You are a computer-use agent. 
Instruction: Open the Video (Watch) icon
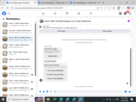click(x=67, y=13)
